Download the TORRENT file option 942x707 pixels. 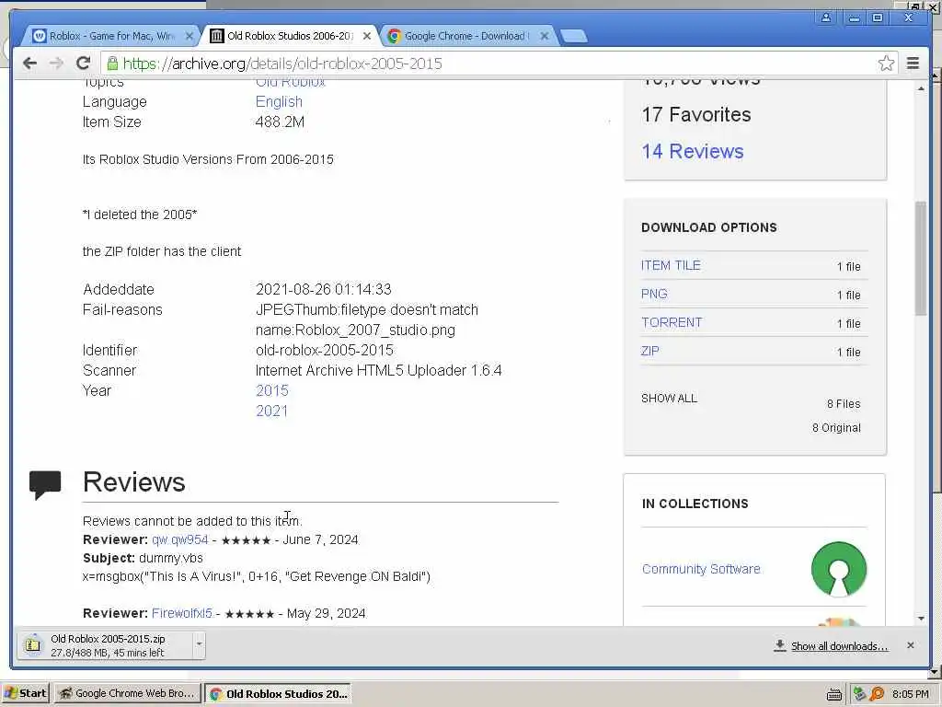(x=671, y=322)
